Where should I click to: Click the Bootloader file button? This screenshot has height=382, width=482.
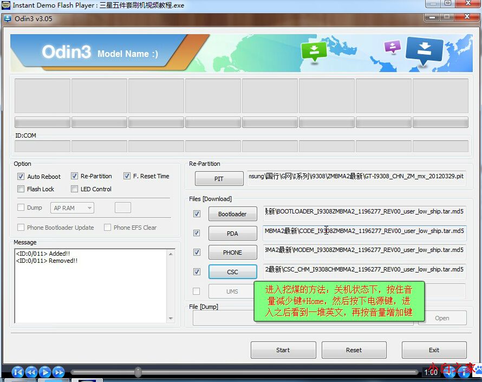232,214
